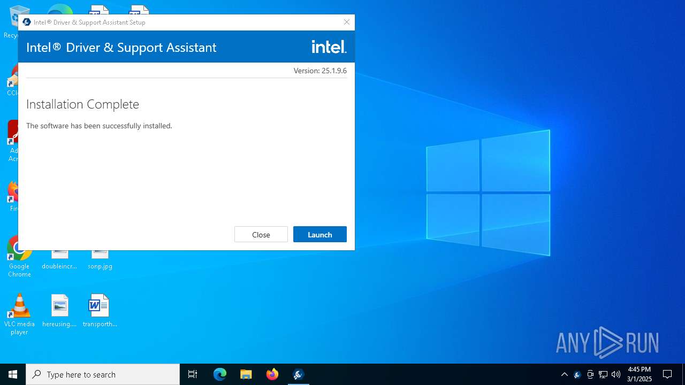Select the transporth Word document on desktop
Screen dimensions: 685x385
click(100, 311)
